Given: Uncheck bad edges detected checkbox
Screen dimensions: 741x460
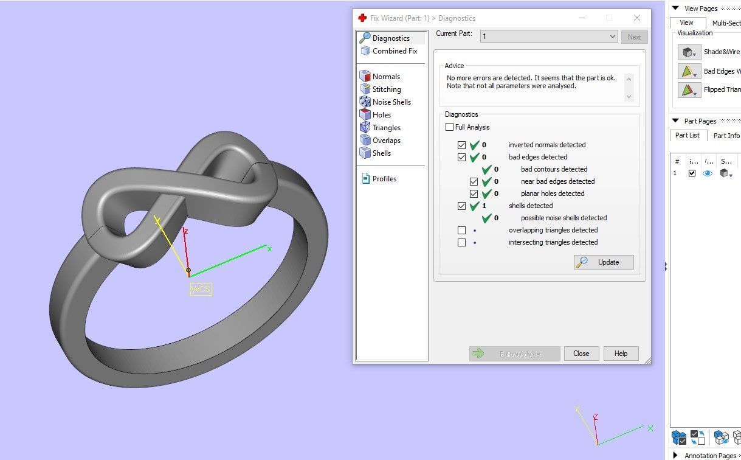Looking at the screenshot, I should (462, 158).
